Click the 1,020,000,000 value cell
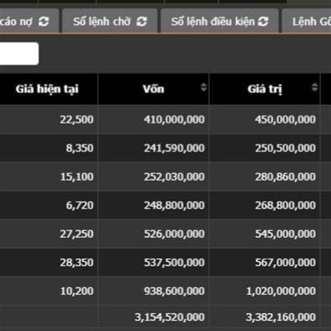Image resolution: width=331 pixels, height=331 pixels. [x=265, y=291]
